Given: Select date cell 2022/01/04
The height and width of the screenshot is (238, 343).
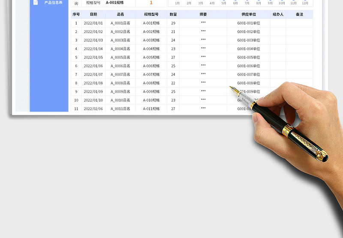Looking at the screenshot, I should 93,49.
